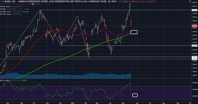Click the 207.38 price label on the axis
Screen dimensions: 198x104
[194, 59]
